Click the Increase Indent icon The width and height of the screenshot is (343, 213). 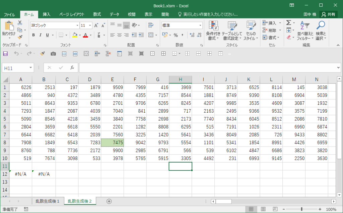[x=141, y=35]
